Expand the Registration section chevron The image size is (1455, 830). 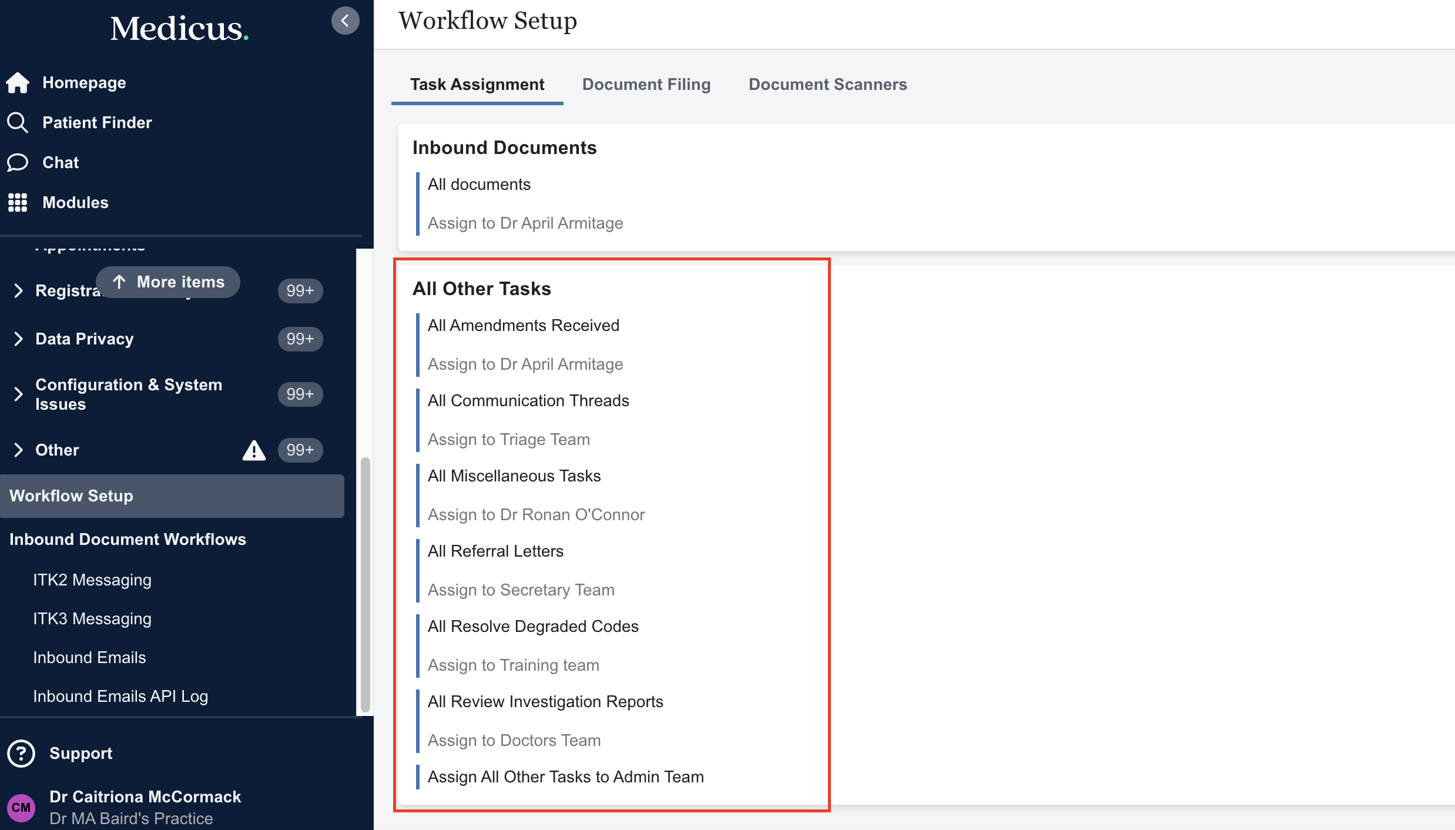pos(18,291)
